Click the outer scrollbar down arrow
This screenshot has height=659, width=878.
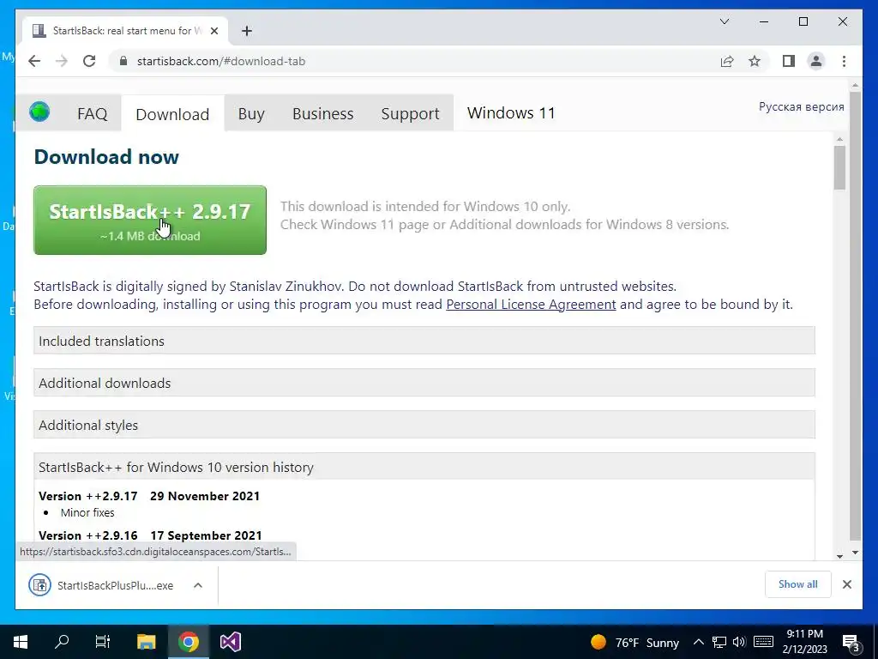click(x=855, y=553)
